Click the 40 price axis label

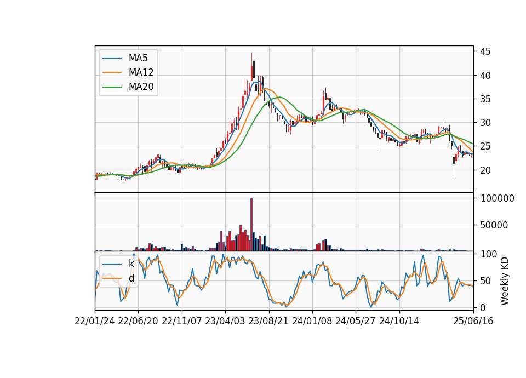(x=485, y=76)
